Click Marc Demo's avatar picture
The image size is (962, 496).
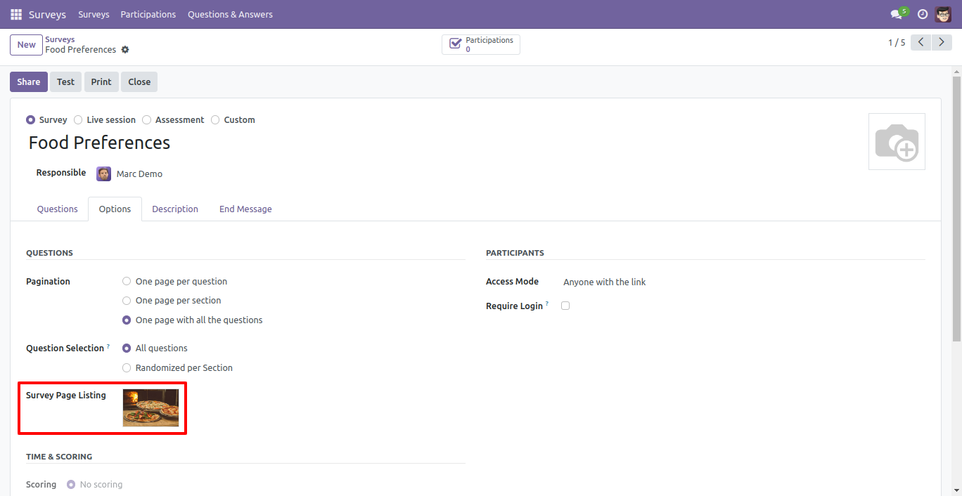coord(104,174)
